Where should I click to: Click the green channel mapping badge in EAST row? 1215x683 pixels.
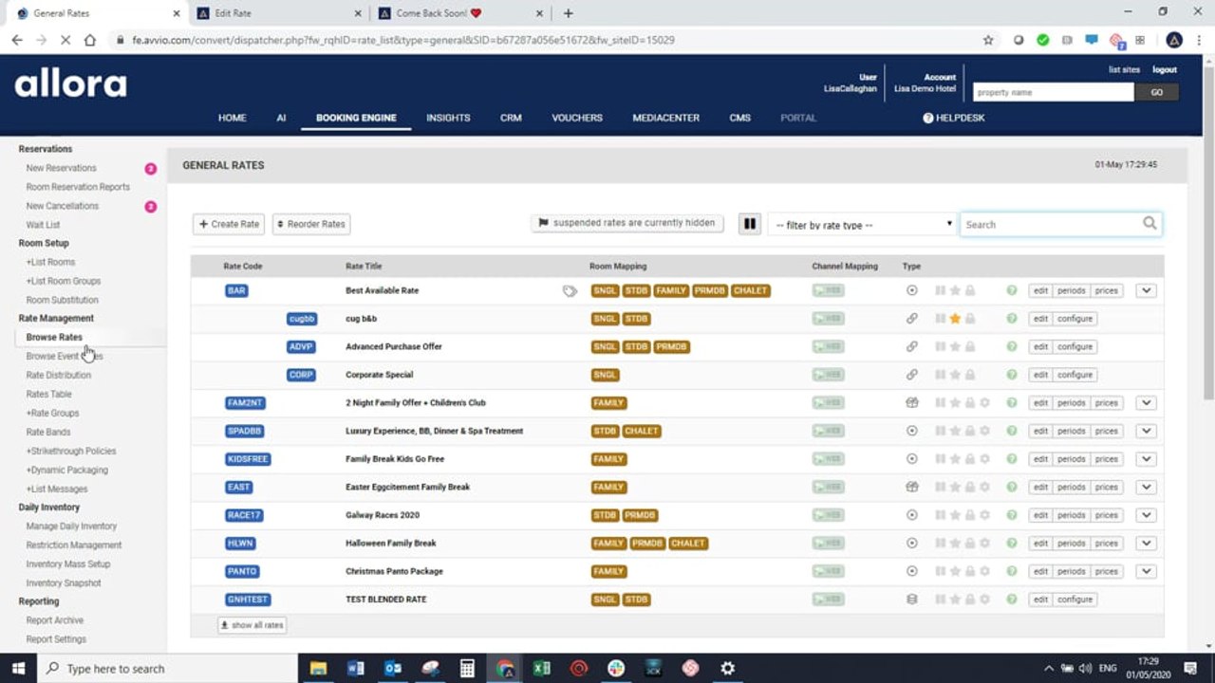point(828,488)
